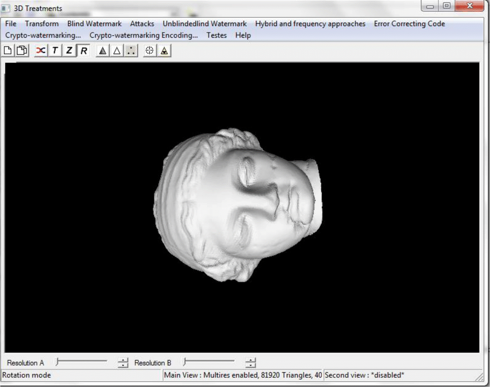Open the Hybrid and frequency approaches menu
490x387 pixels.
311,24
